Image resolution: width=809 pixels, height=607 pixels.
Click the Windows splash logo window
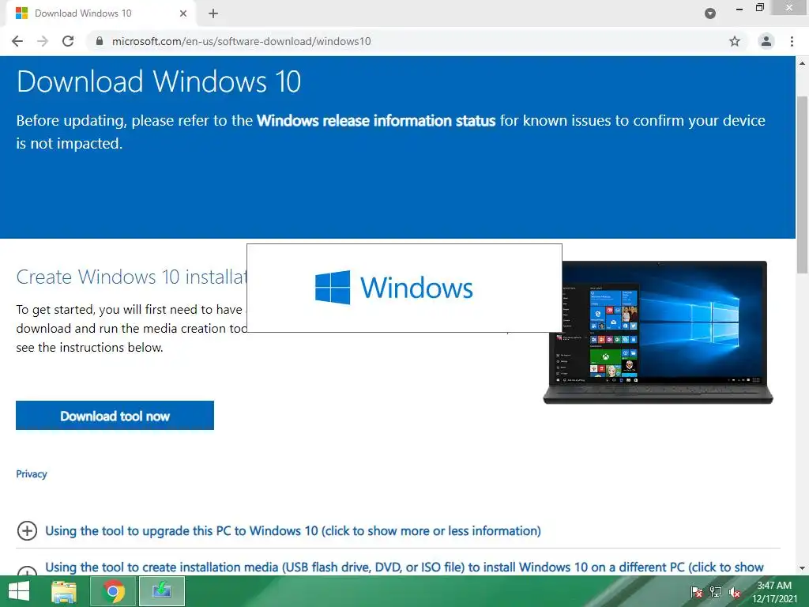tap(404, 288)
